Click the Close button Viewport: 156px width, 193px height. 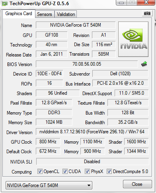[137, 184]
